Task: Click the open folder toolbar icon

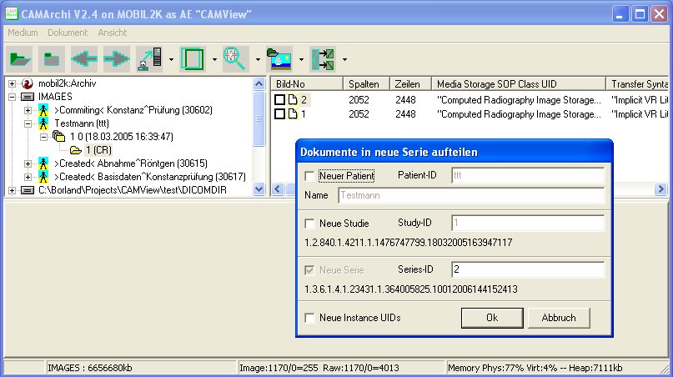Action: click(20, 59)
